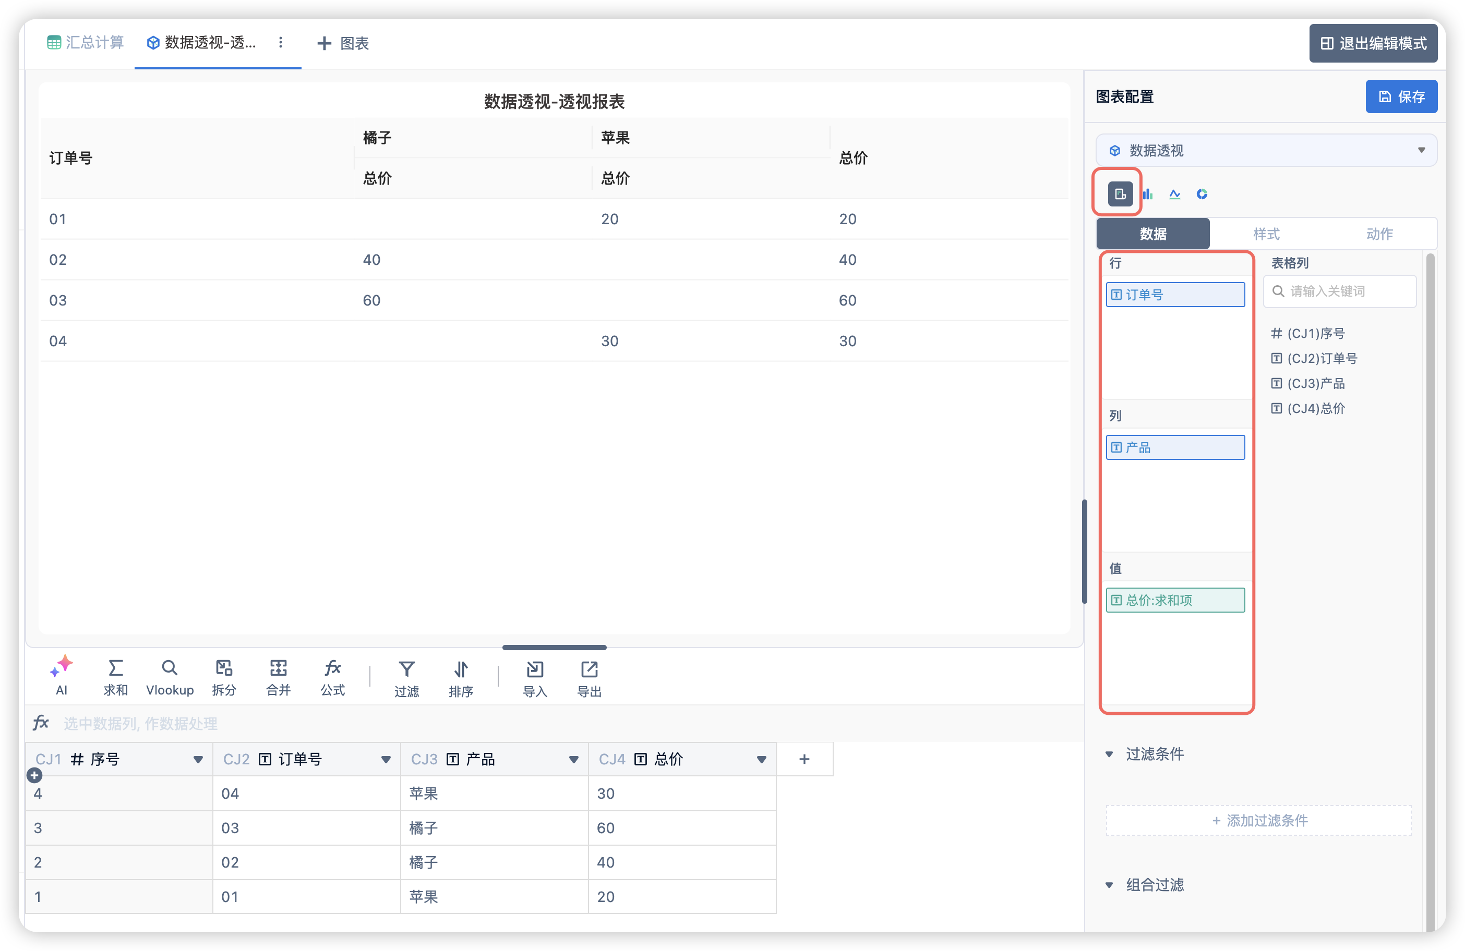Select the line chart type icon
The width and height of the screenshot is (1465, 951).
pos(1174,194)
